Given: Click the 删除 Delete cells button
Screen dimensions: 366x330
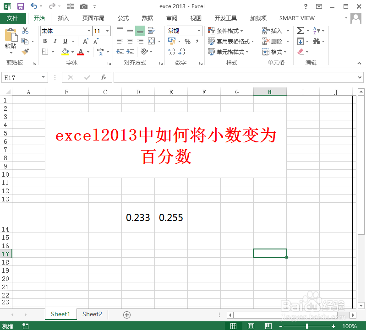Looking at the screenshot, I should [x=272, y=41].
